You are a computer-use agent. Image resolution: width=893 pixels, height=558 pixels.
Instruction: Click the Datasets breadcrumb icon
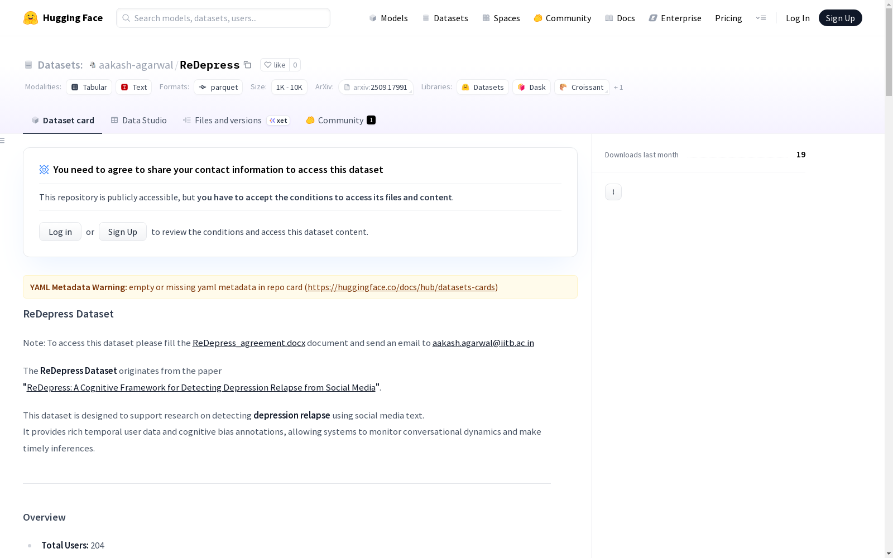click(x=28, y=65)
